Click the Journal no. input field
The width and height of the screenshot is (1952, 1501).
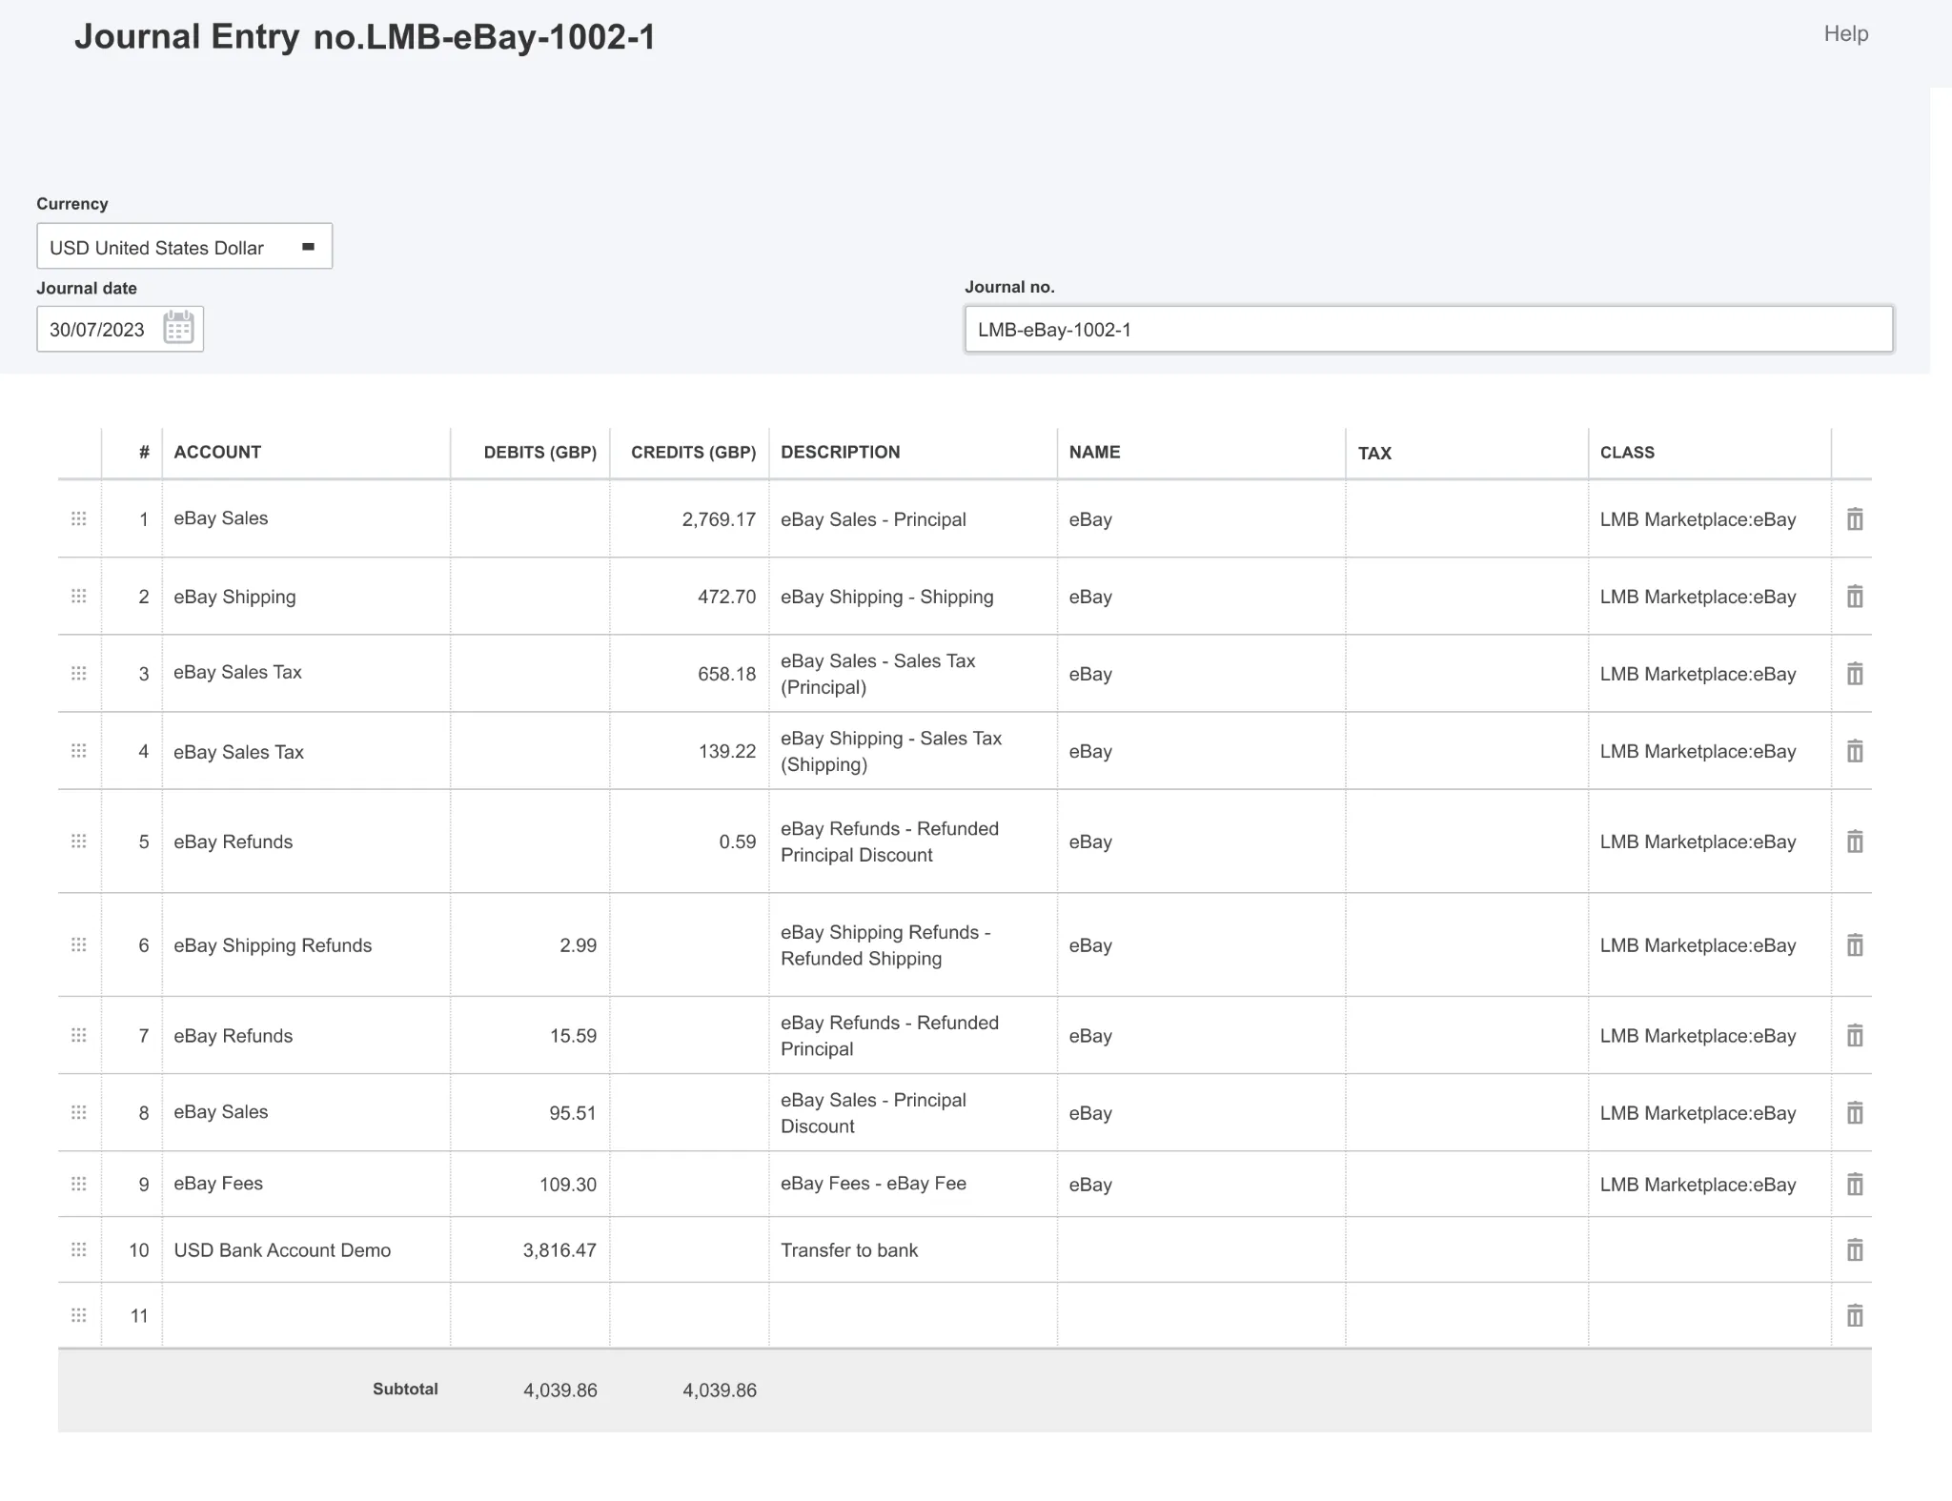[1428, 330]
